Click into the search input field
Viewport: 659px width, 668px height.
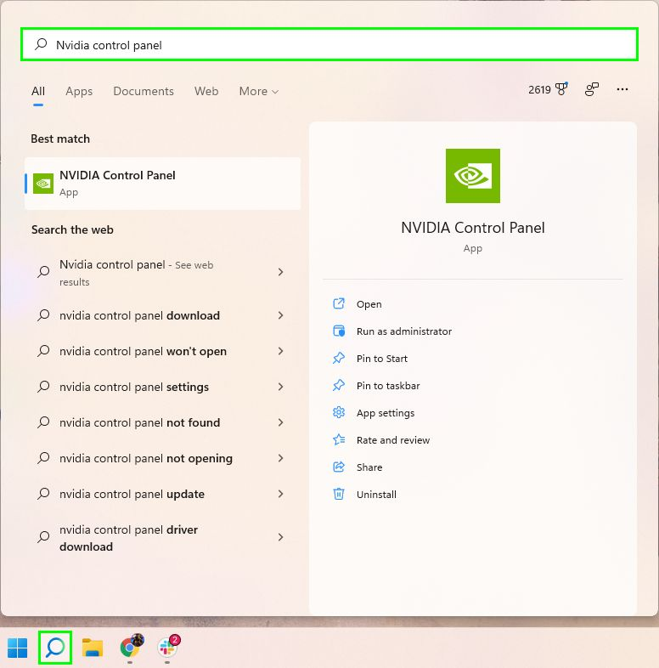pos(329,44)
